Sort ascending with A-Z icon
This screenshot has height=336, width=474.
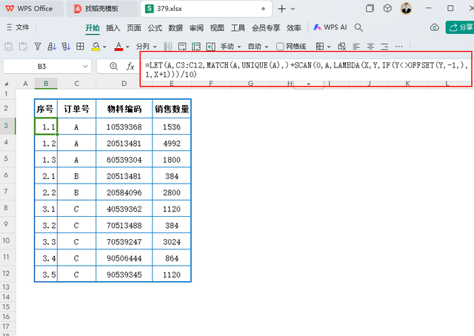pyautogui.click(x=52, y=47)
